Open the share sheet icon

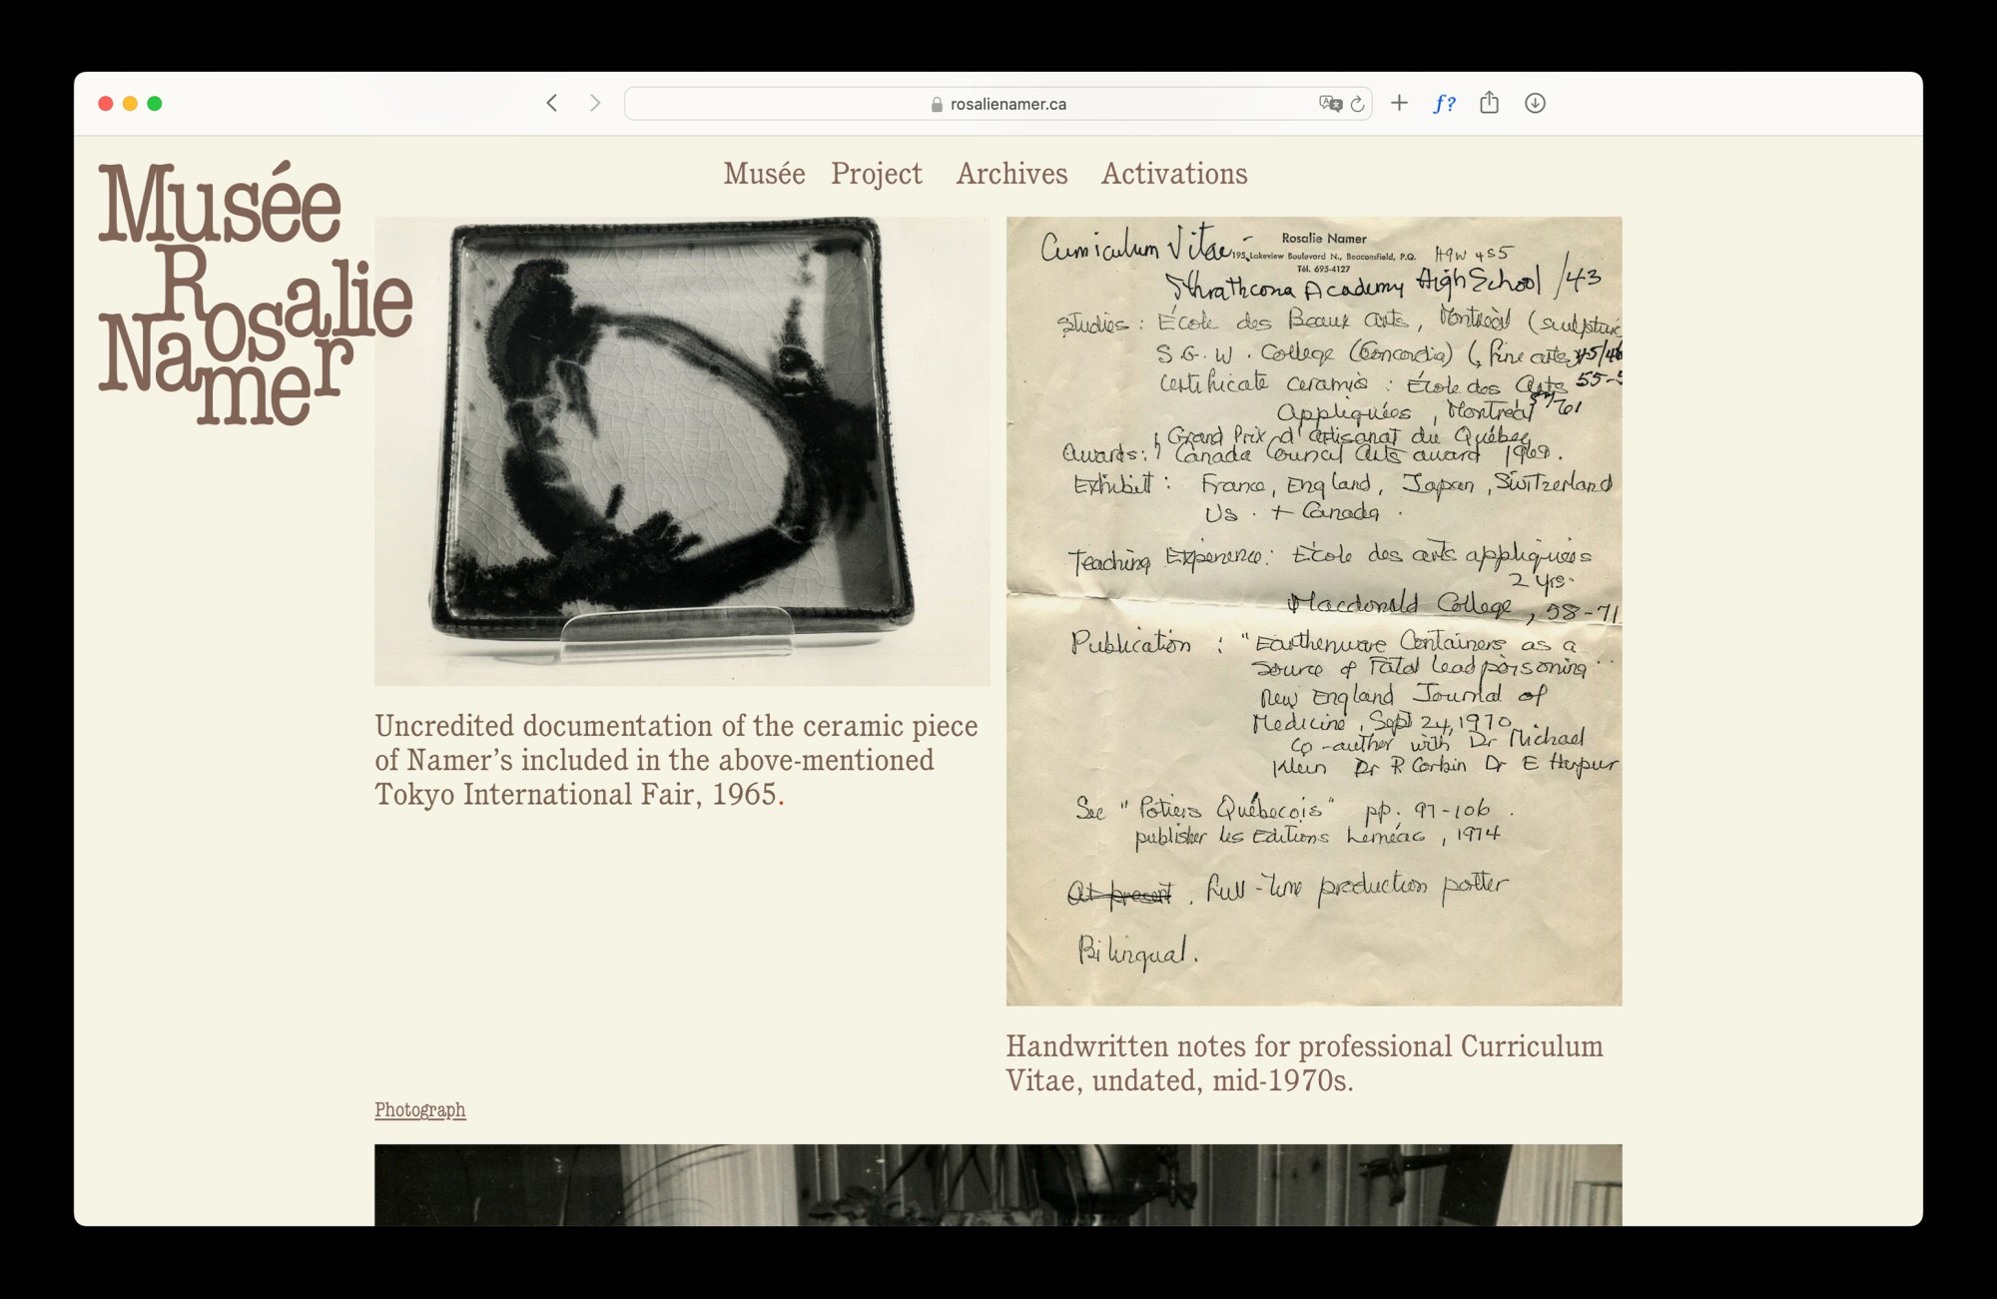1489,103
